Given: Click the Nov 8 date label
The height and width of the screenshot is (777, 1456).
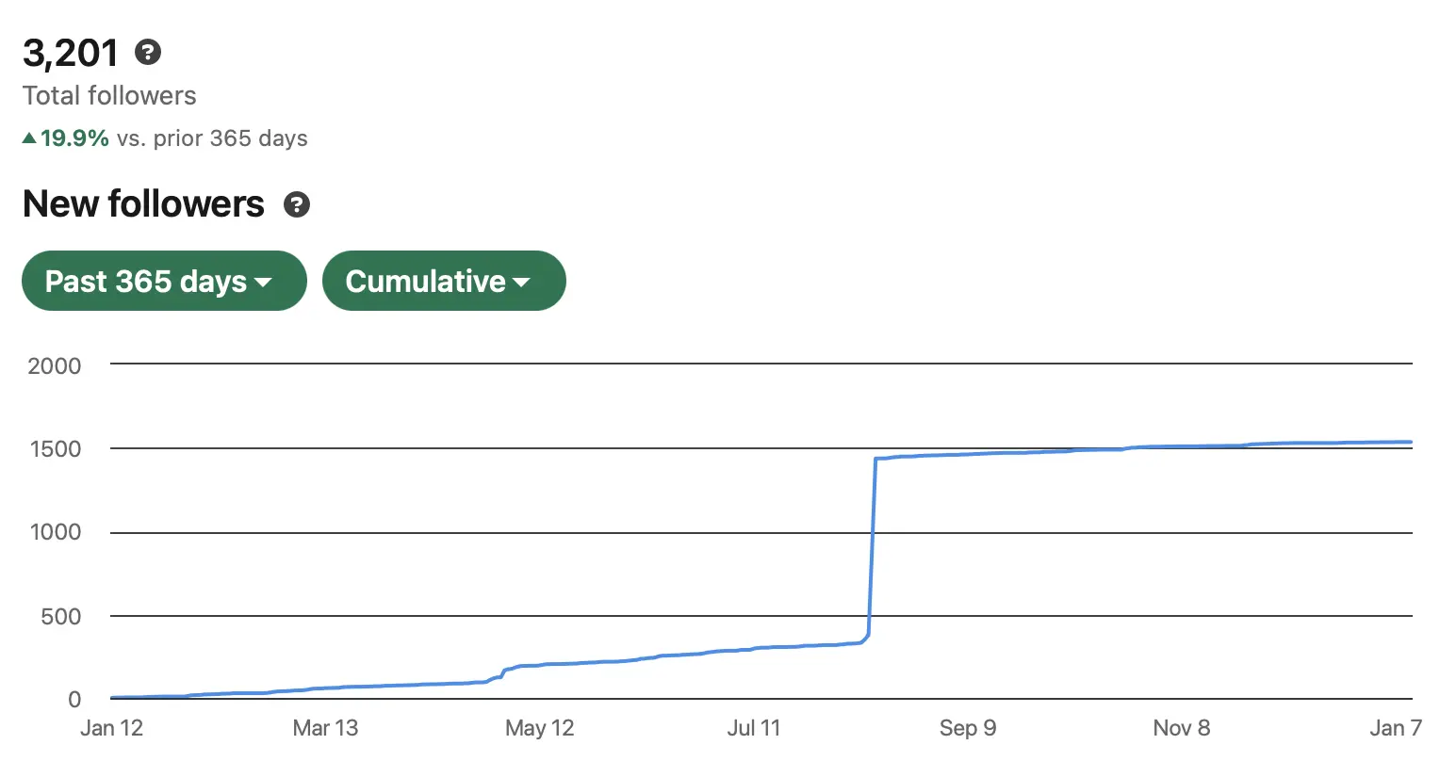Looking at the screenshot, I should tap(1181, 727).
